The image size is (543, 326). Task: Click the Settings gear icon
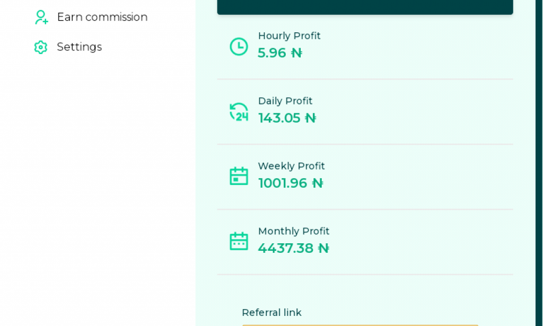[41, 47]
